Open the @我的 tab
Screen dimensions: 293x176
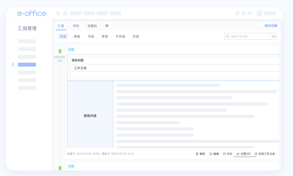[x=92, y=26]
